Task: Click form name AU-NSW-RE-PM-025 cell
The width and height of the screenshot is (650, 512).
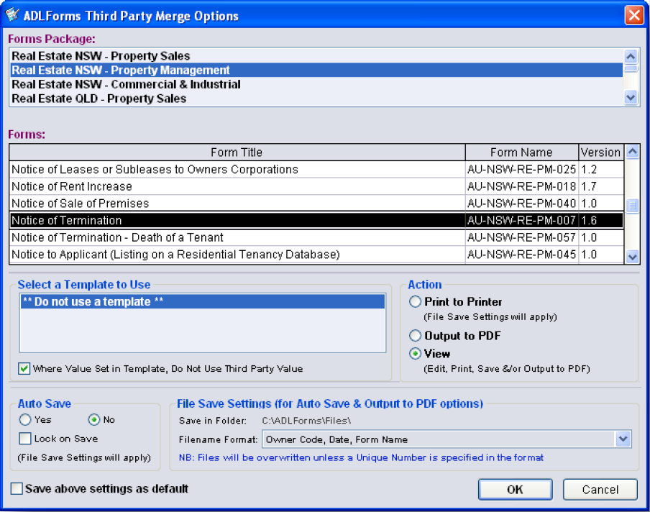Action: pyautogui.click(x=521, y=169)
